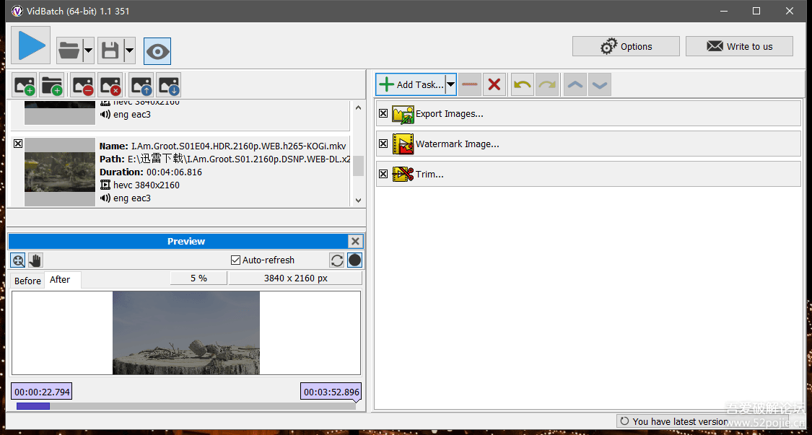Start batch processing with the blue play button
This screenshot has height=435, width=812.
tap(30, 45)
